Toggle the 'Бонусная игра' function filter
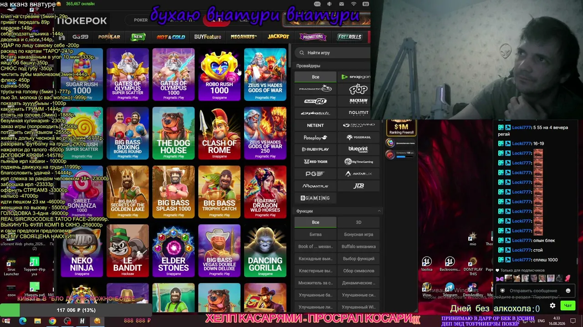The height and width of the screenshot is (327, 583). pos(358,234)
